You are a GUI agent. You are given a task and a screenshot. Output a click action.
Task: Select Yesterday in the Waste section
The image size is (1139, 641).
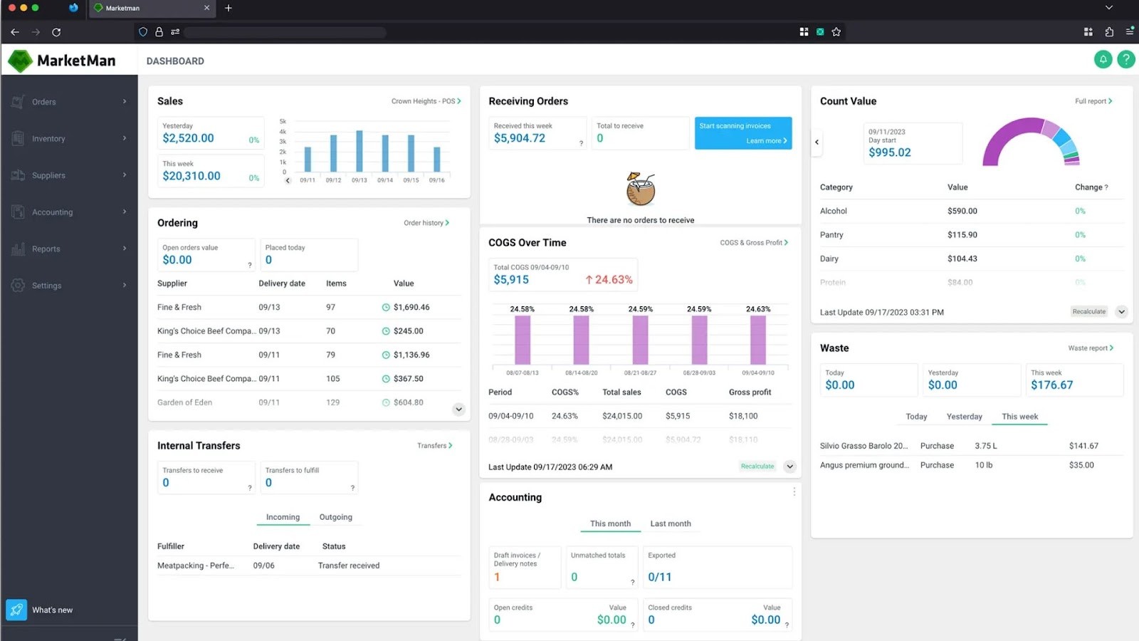pyautogui.click(x=964, y=416)
